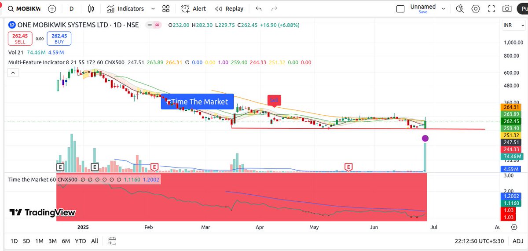This screenshot has height=251, width=528.
Task: Select the 1M time range
Action: coord(39,241)
